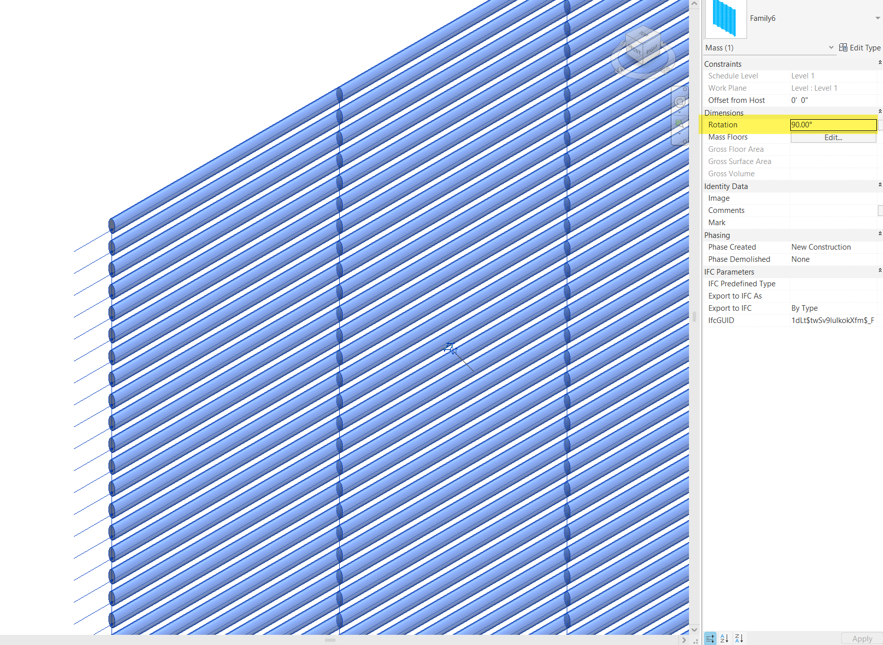Click the Family6 preview thumbnail

[725, 19]
